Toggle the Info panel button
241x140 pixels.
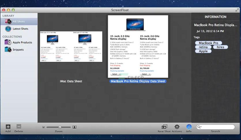189,127
